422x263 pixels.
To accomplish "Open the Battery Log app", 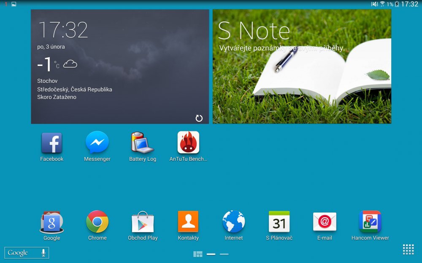I will [143, 143].
